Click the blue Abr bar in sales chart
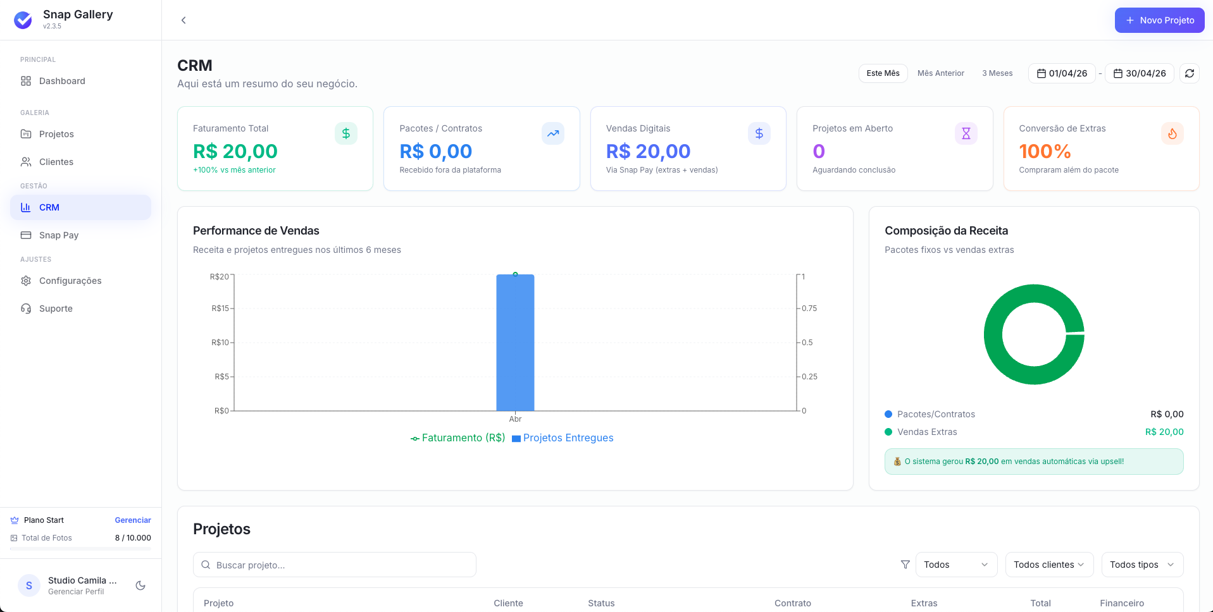This screenshot has height=612, width=1213. (515, 343)
